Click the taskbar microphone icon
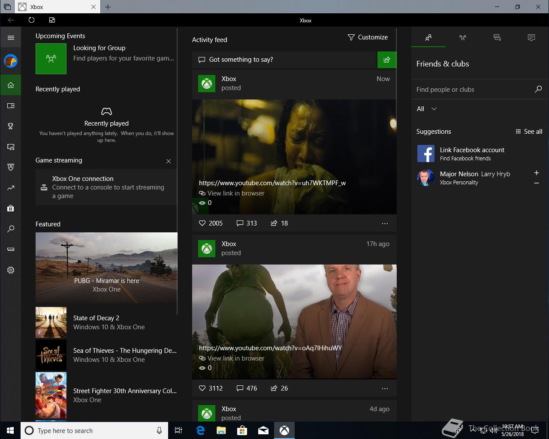This screenshot has width=549, height=439. (x=159, y=430)
